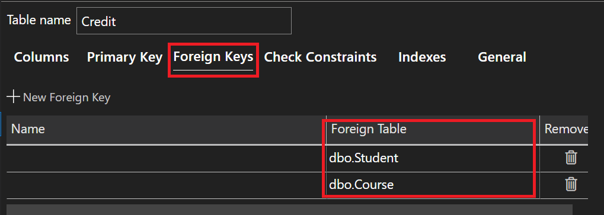
Task: Open the Indexes tab
Action: click(422, 57)
